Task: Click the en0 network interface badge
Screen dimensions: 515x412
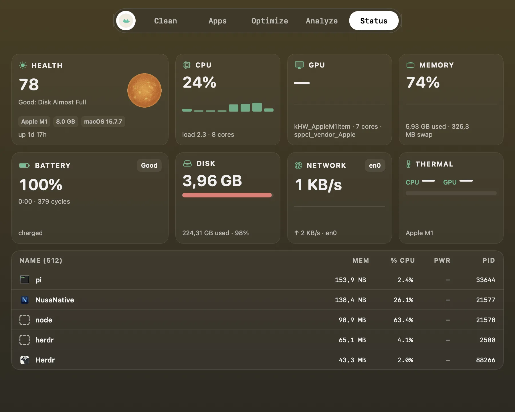Action: point(375,165)
